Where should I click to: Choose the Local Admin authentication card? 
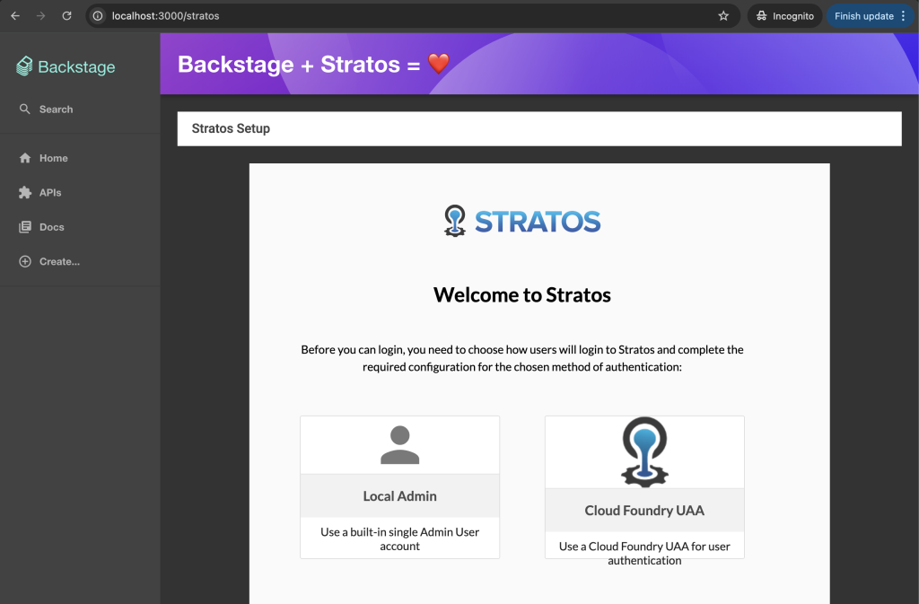pyautogui.click(x=399, y=487)
